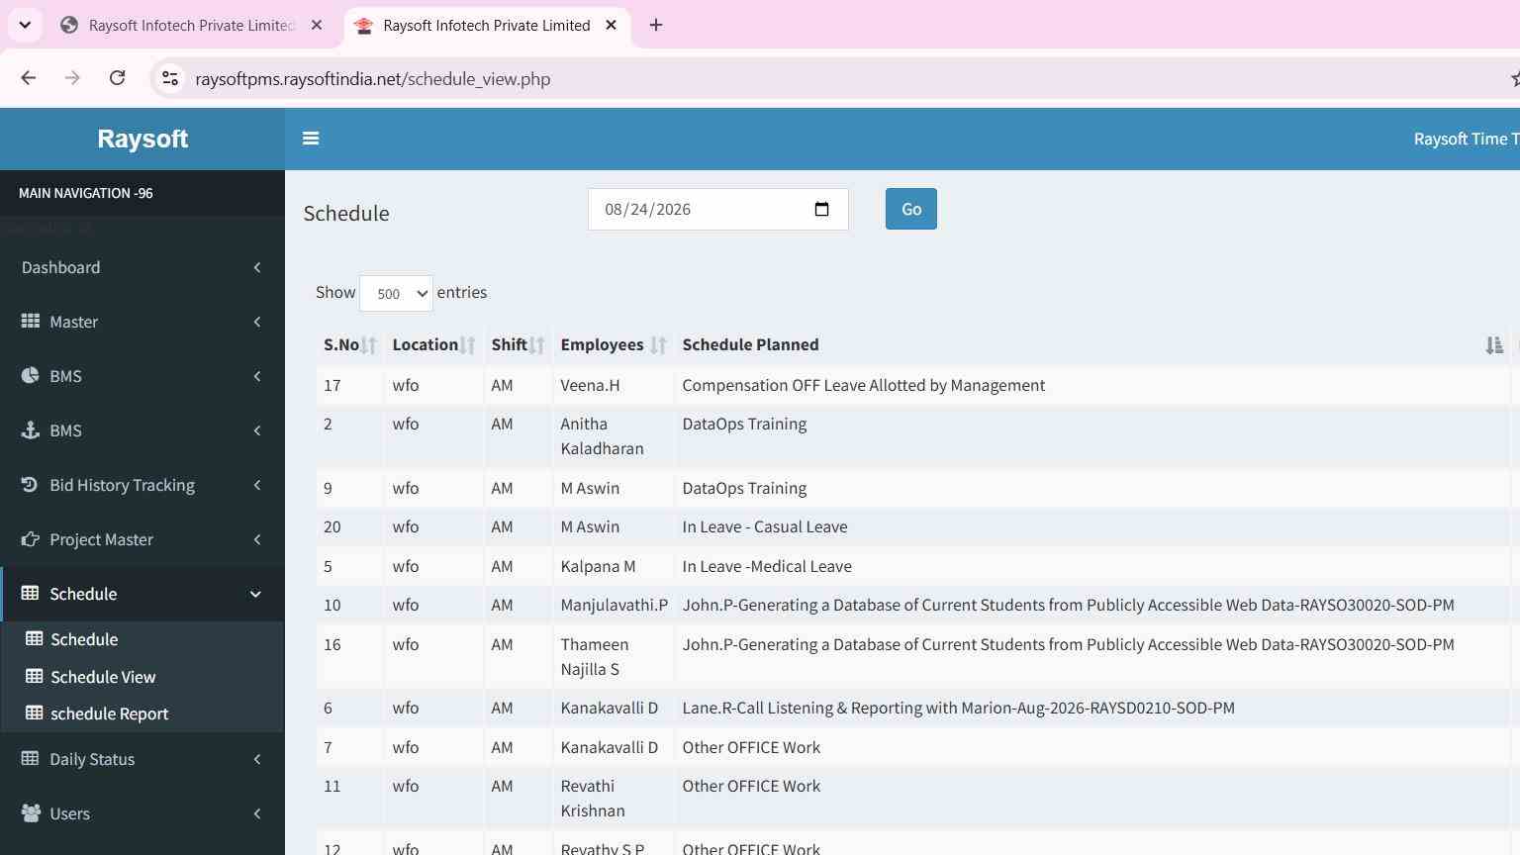This screenshot has height=855, width=1520.
Task: Open the calendar picker icon in date field
Action: pyautogui.click(x=821, y=209)
